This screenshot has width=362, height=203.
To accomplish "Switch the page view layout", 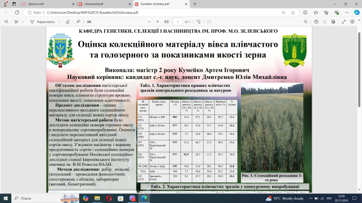I will pyautogui.click(x=209, y=21).
